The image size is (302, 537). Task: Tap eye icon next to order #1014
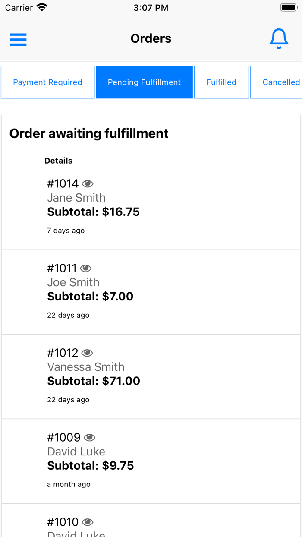88,184
